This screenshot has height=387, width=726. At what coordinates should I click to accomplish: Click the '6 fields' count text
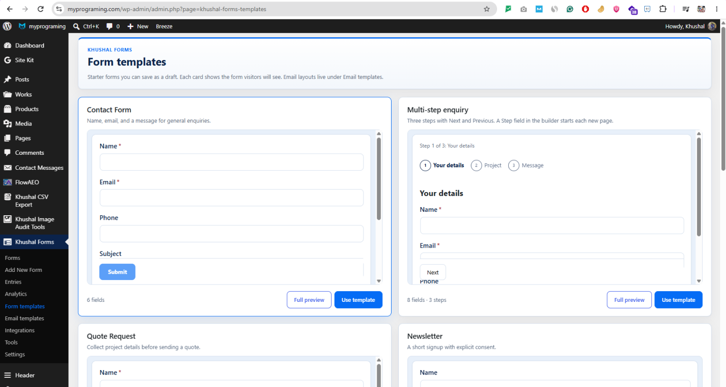(x=96, y=300)
